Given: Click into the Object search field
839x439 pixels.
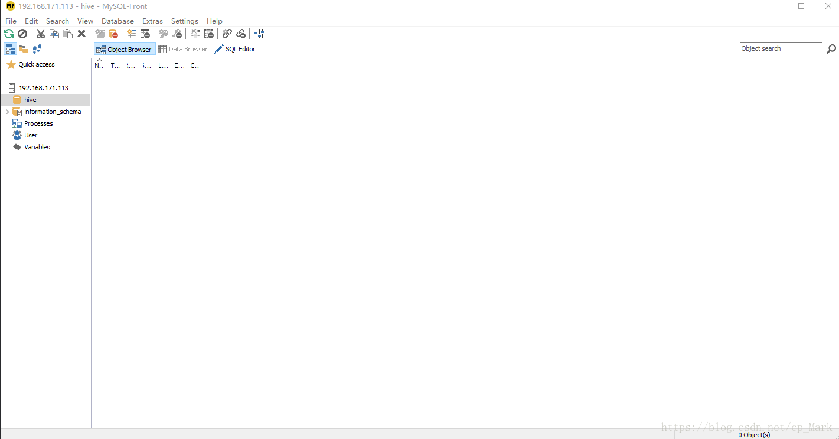Looking at the screenshot, I should click(x=781, y=49).
